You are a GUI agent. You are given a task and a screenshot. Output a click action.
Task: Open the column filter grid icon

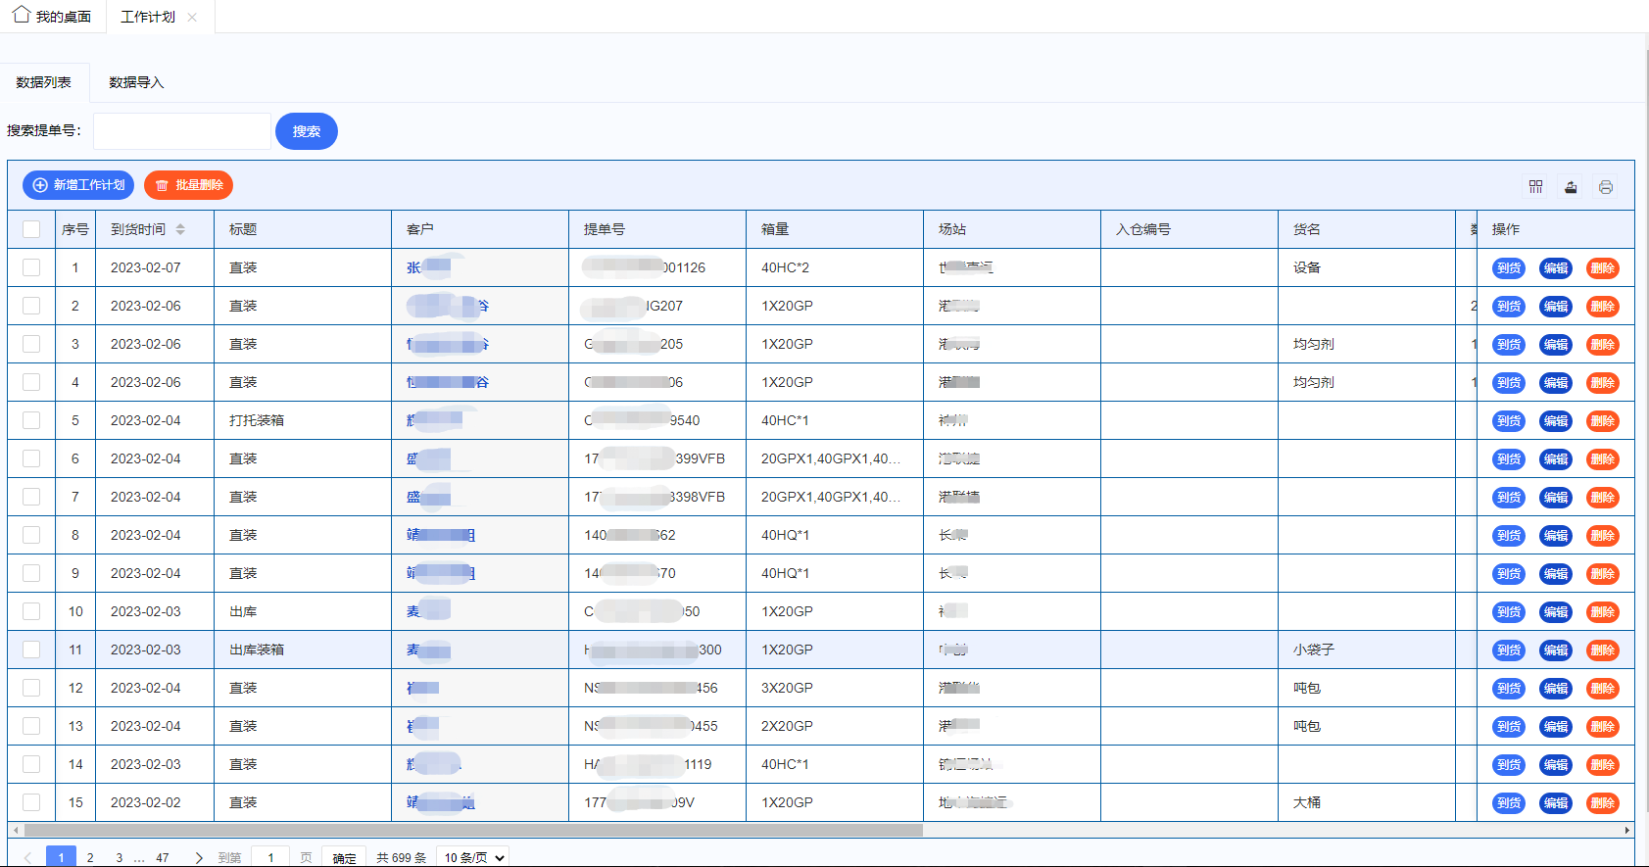[1535, 186]
